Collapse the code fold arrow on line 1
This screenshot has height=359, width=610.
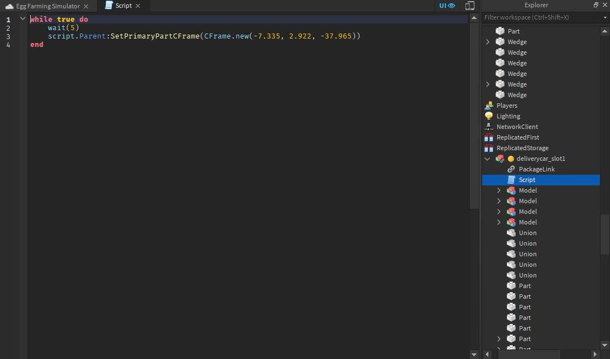point(22,18)
